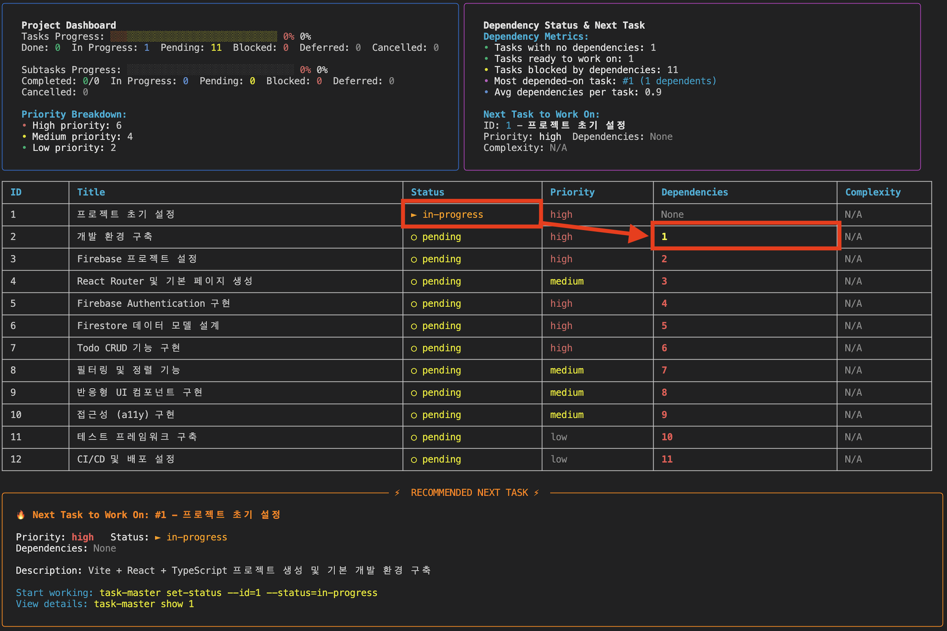
Task: Click the #1 most depended-on task link
Action: tap(628, 81)
